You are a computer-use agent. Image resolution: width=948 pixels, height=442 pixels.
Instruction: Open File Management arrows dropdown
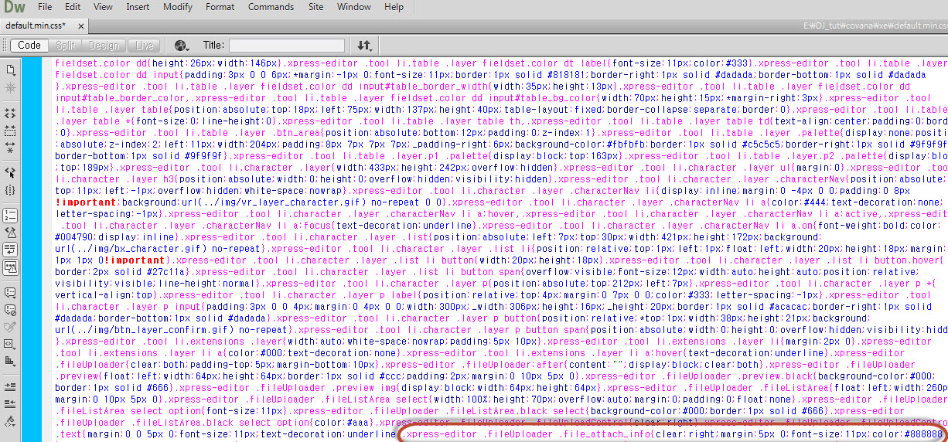point(364,46)
